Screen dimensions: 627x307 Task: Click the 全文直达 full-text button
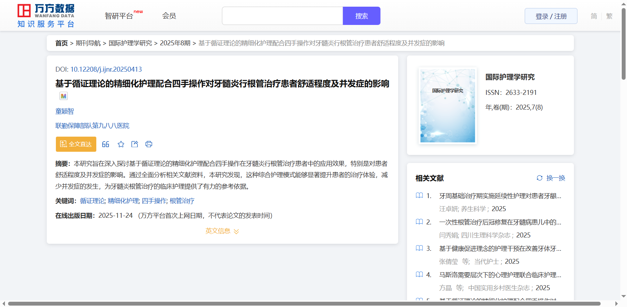pos(76,144)
